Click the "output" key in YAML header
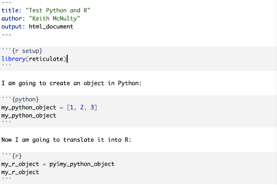 tap(12, 27)
